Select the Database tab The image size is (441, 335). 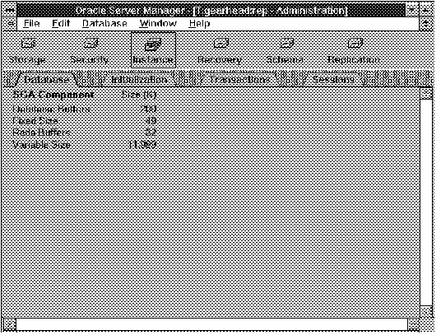(x=46, y=80)
